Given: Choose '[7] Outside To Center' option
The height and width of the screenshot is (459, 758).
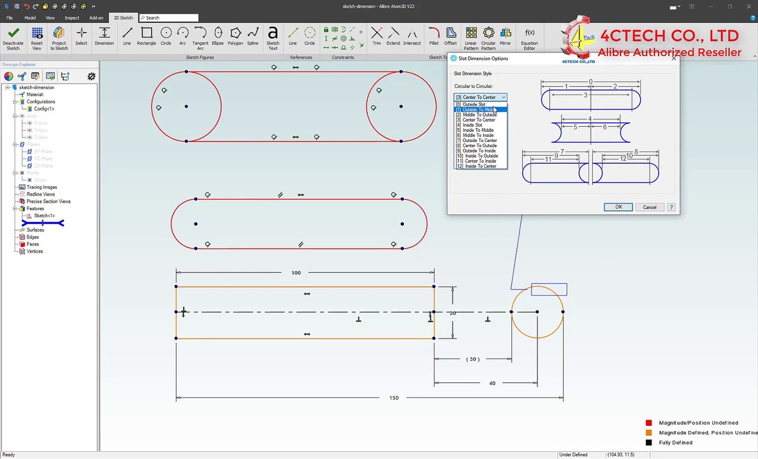Looking at the screenshot, I should tap(481, 141).
